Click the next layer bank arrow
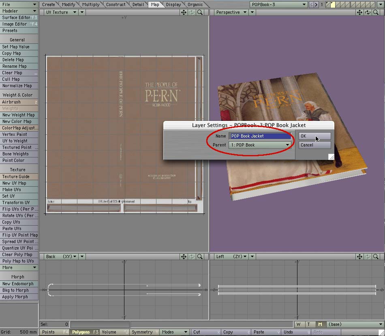The width and height of the screenshot is (385, 336). [316, 4]
